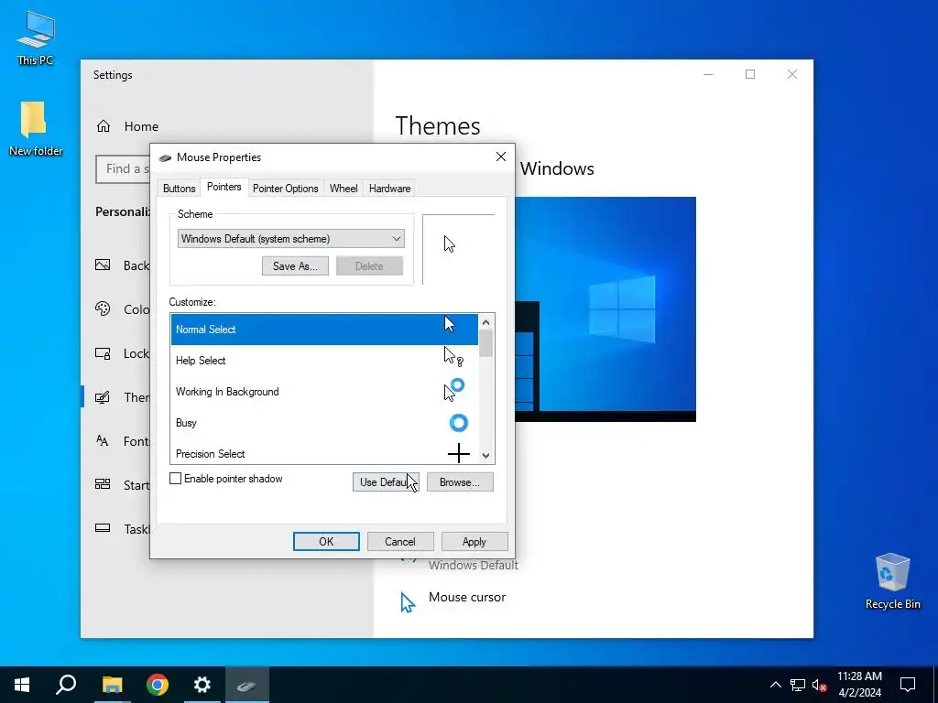The height and width of the screenshot is (703, 938).
Task: Minimize the Settings window
Action: 708,74
